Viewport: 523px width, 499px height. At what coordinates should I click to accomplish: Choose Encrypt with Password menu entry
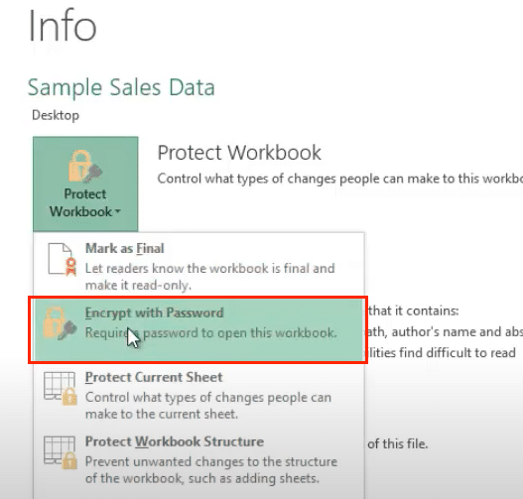(x=198, y=329)
